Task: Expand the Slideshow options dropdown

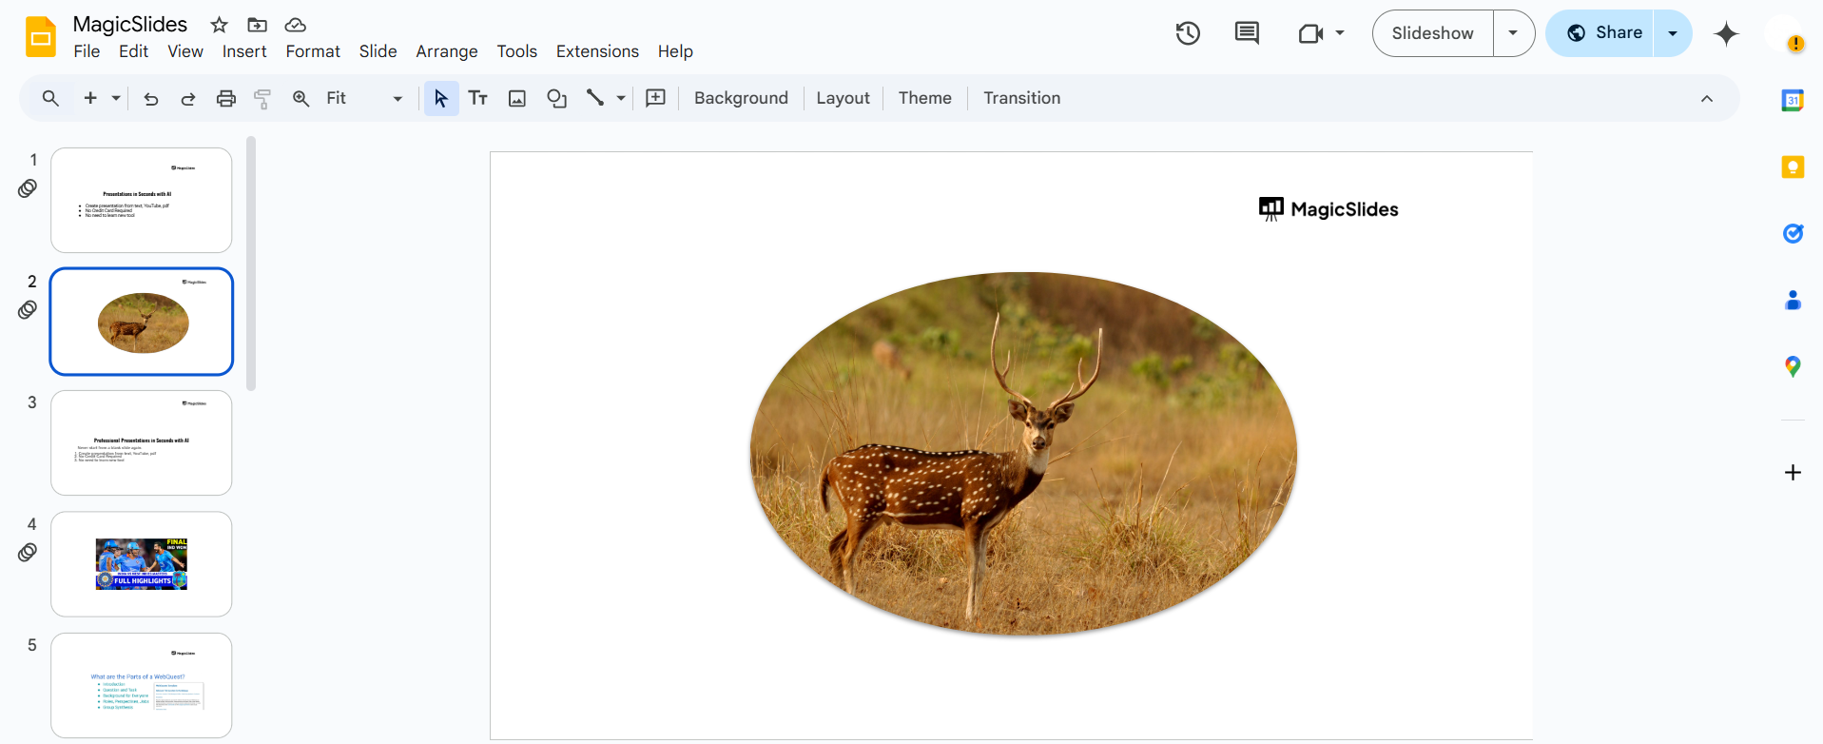Action: (1514, 33)
